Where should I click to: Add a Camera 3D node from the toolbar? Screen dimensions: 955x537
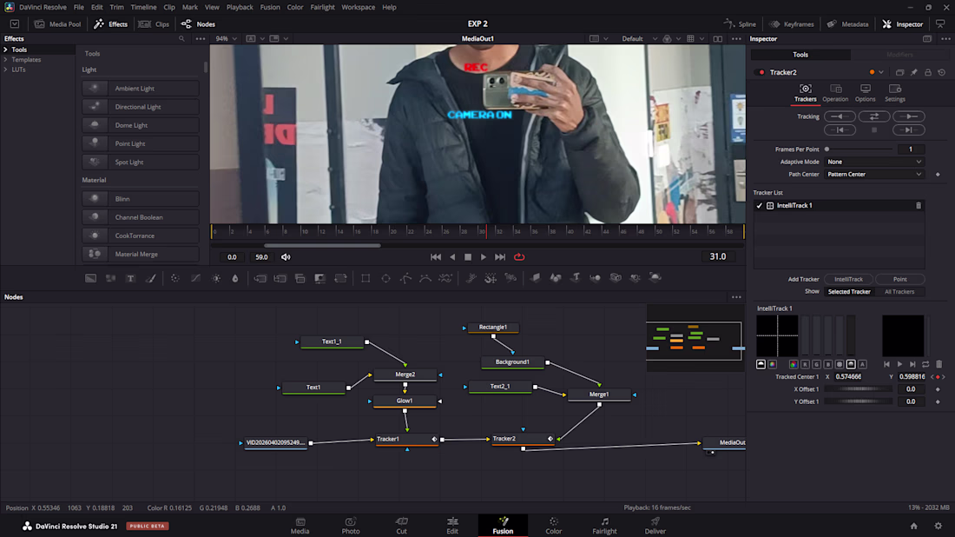point(616,278)
